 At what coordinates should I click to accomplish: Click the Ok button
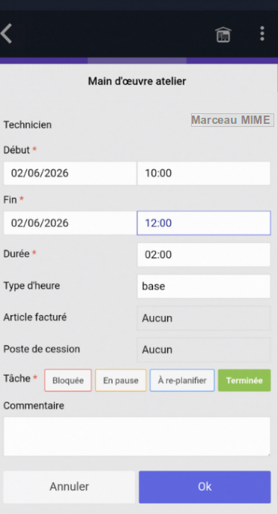click(205, 487)
